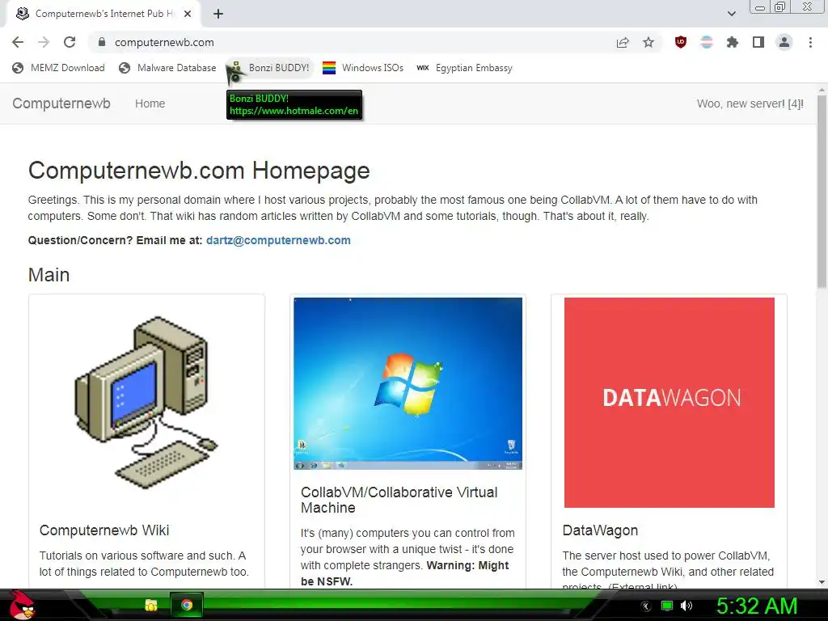Open CollabVM/Collaborative Virtual Machine card title
This screenshot has height=621, width=828.
pyautogui.click(x=399, y=500)
